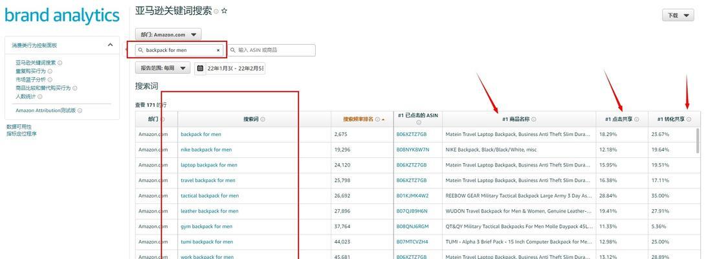Open ASIN B08NYK8W7N link
The image size is (706, 259).
click(413, 150)
